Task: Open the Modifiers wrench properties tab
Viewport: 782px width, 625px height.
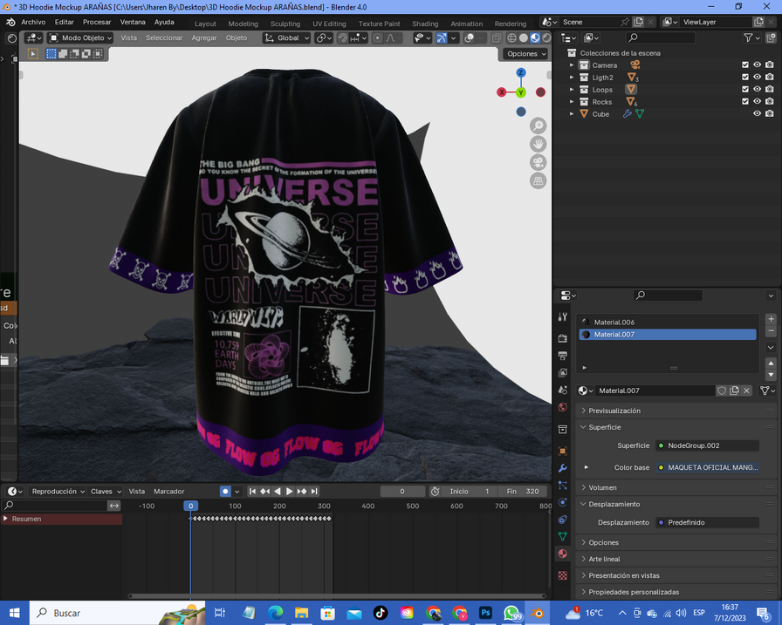Action: click(x=563, y=468)
